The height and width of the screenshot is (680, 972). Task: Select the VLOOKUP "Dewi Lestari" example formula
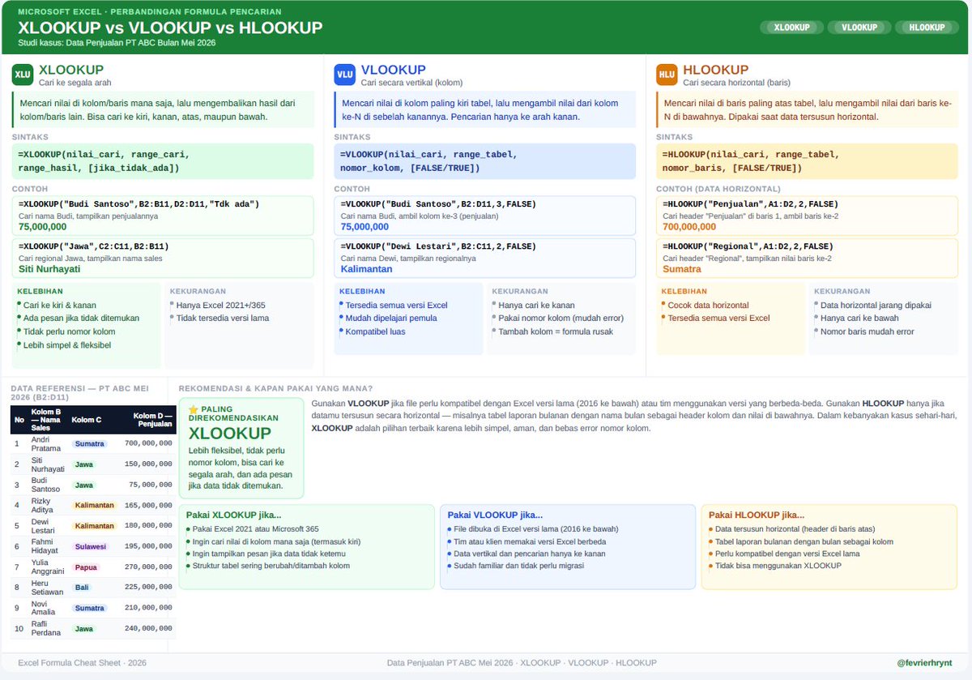(438, 246)
